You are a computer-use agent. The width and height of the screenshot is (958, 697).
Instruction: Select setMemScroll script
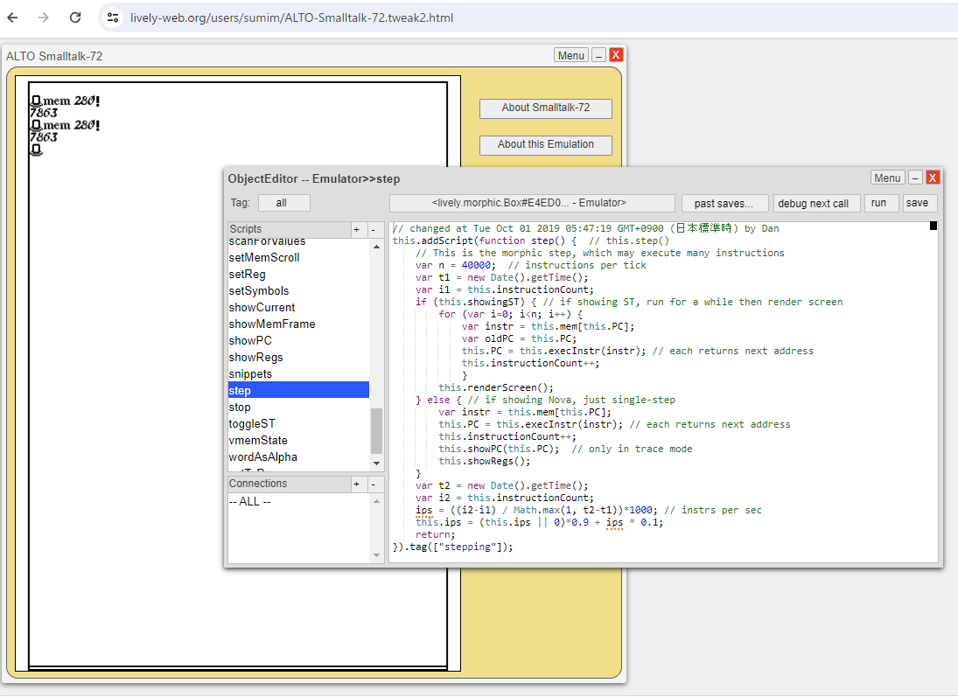click(298, 258)
